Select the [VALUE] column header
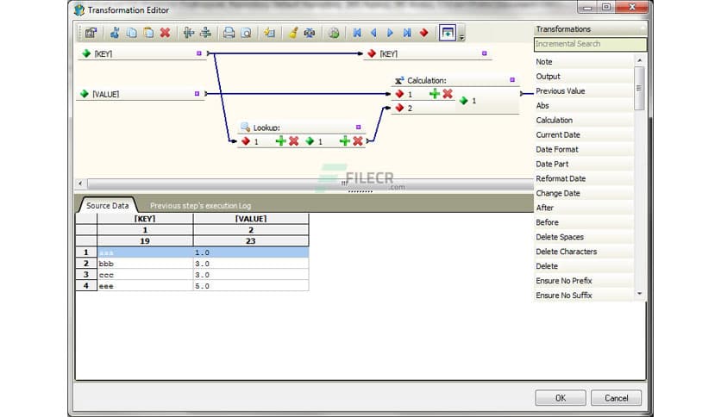721x417 pixels. tap(251, 219)
